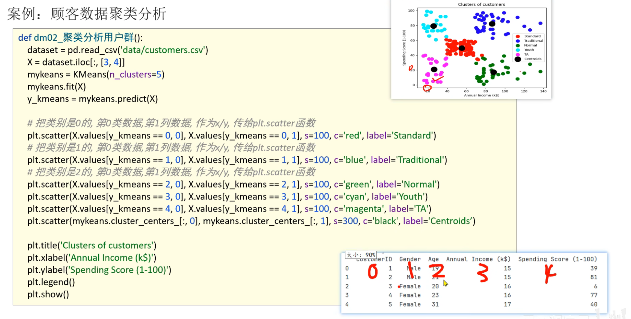The height and width of the screenshot is (319, 631).
Task: Click the Gender column header in table
Action: (410, 259)
